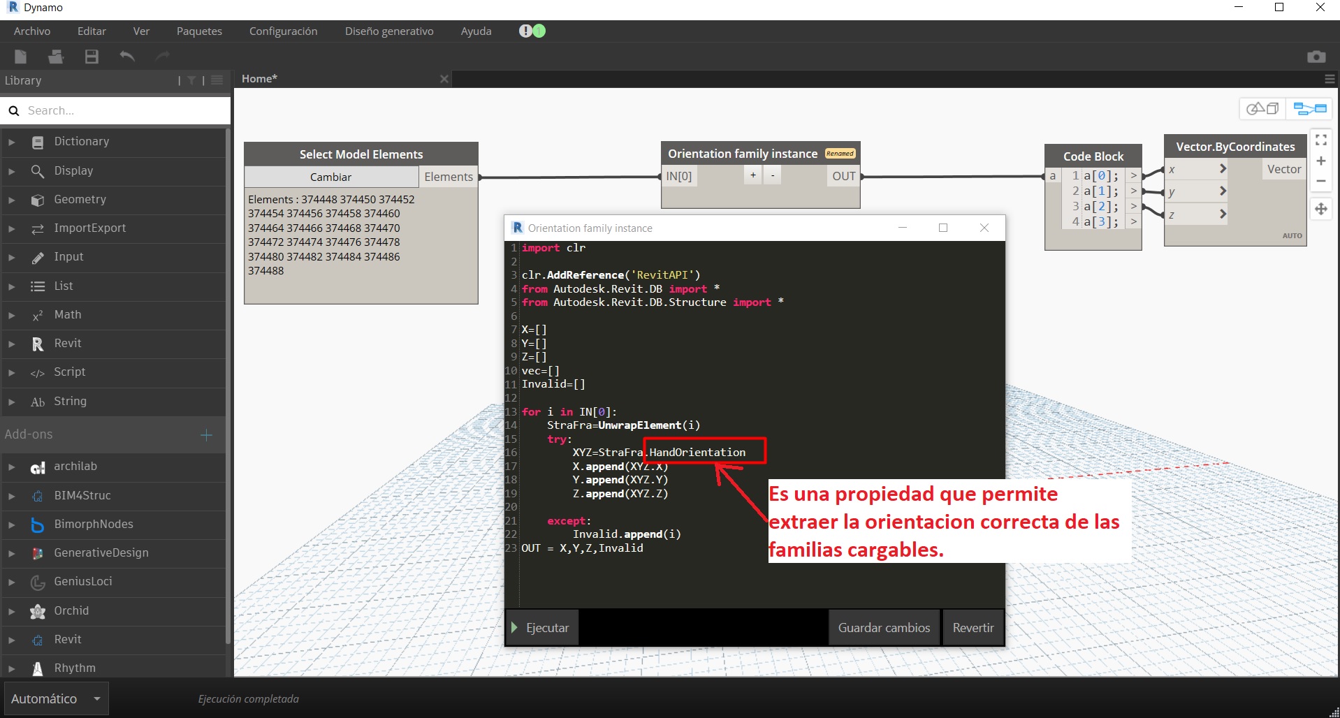This screenshot has height=718, width=1340.
Task: Click the New file toolbar icon
Action: click(x=21, y=57)
